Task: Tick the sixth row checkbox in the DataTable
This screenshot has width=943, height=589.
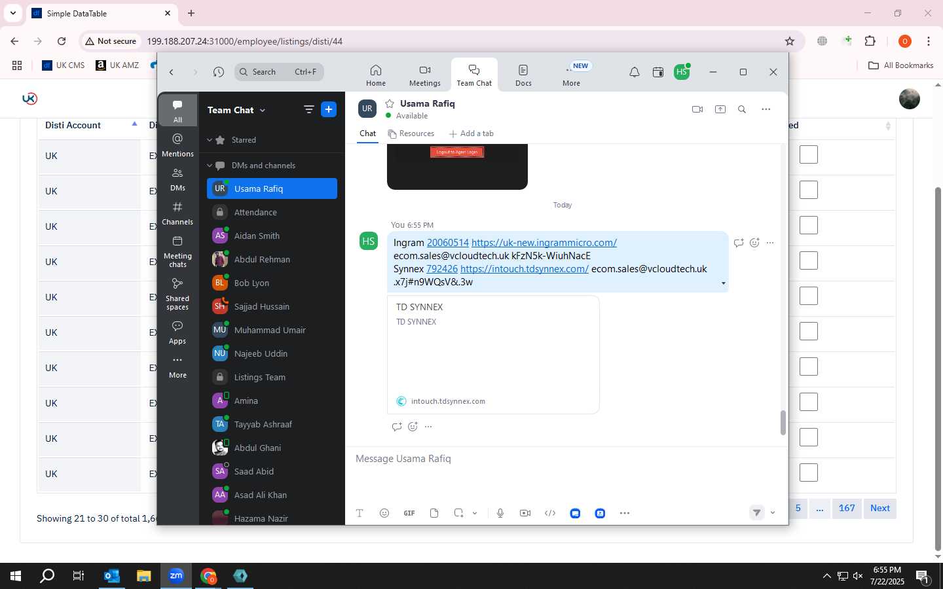Action: click(809, 332)
